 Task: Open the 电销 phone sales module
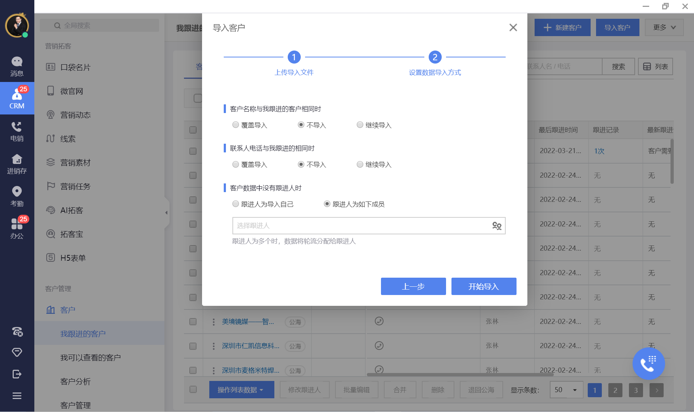17,131
